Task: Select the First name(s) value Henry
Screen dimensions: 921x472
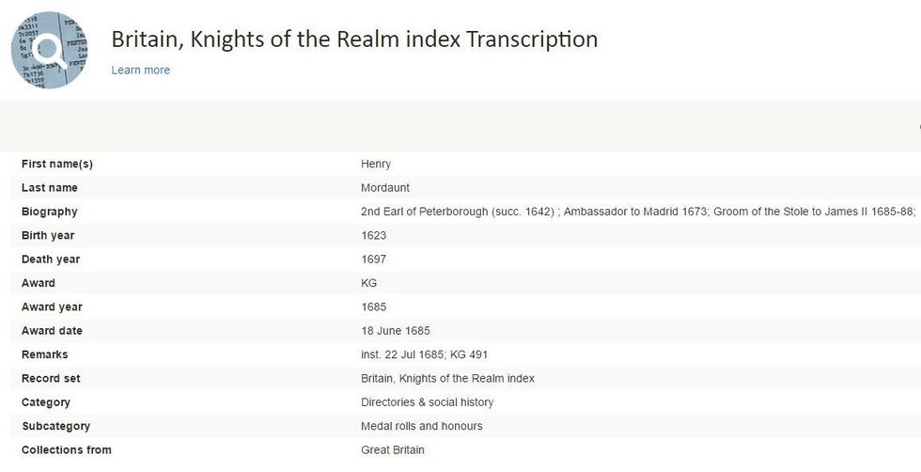Action: (376, 164)
